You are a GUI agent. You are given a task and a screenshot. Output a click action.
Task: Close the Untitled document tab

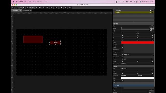[21, 10]
